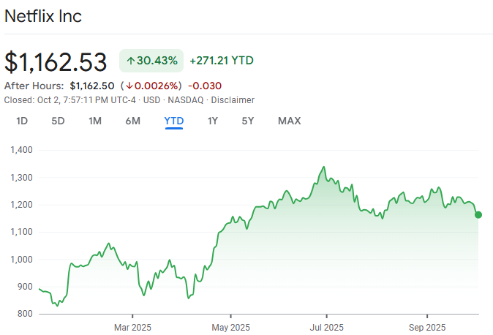This screenshot has width=493, height=335.
Task: Click the +271.21 YTD gain text
Action: tap(222, 61)
